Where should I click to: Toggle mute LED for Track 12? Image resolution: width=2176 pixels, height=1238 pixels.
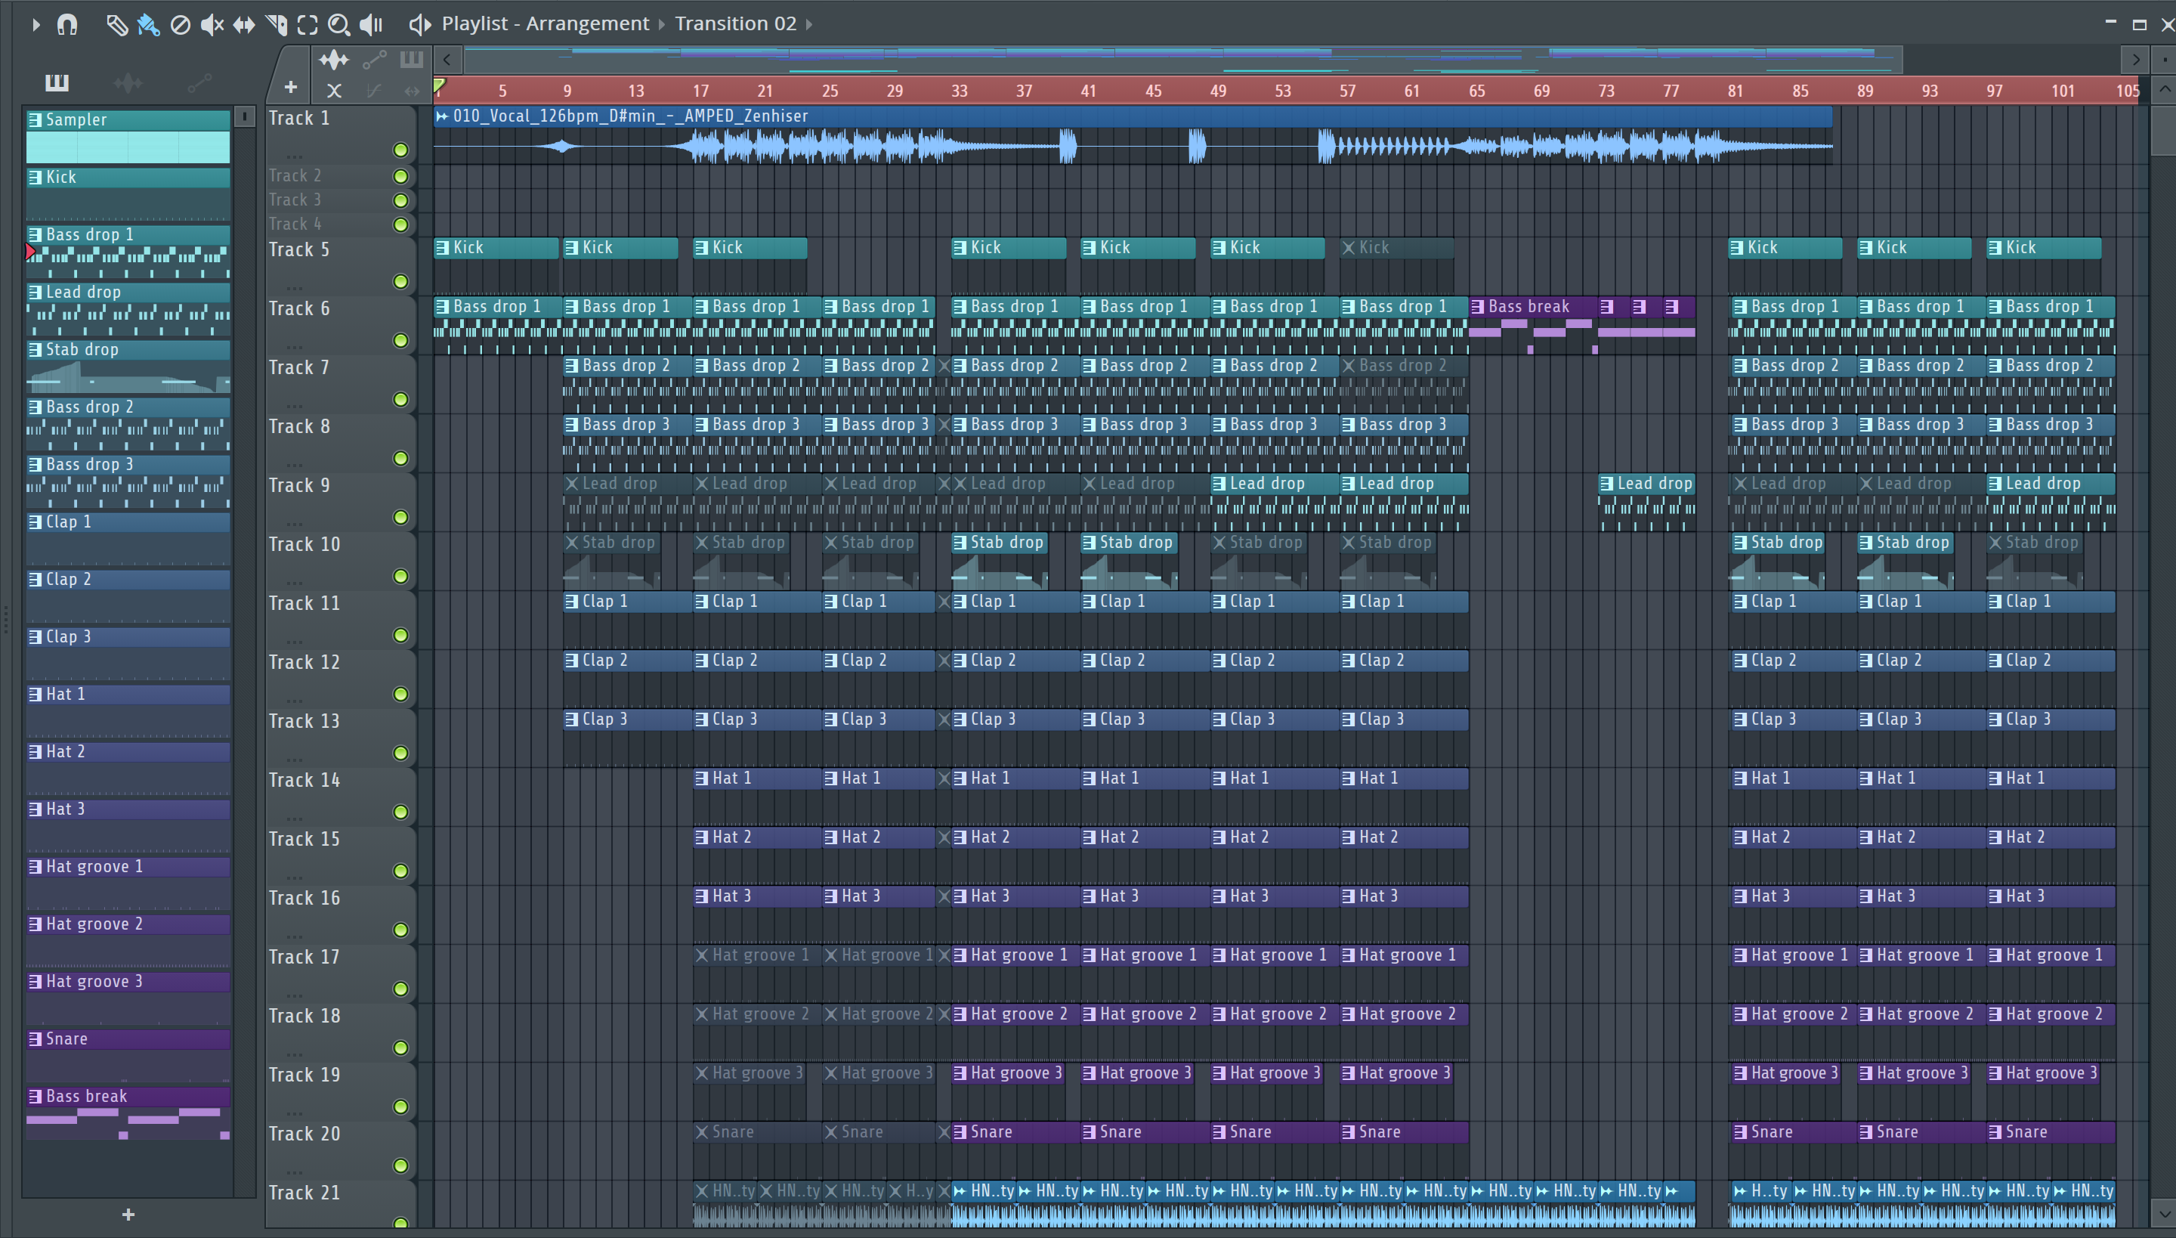click(401, 694)
